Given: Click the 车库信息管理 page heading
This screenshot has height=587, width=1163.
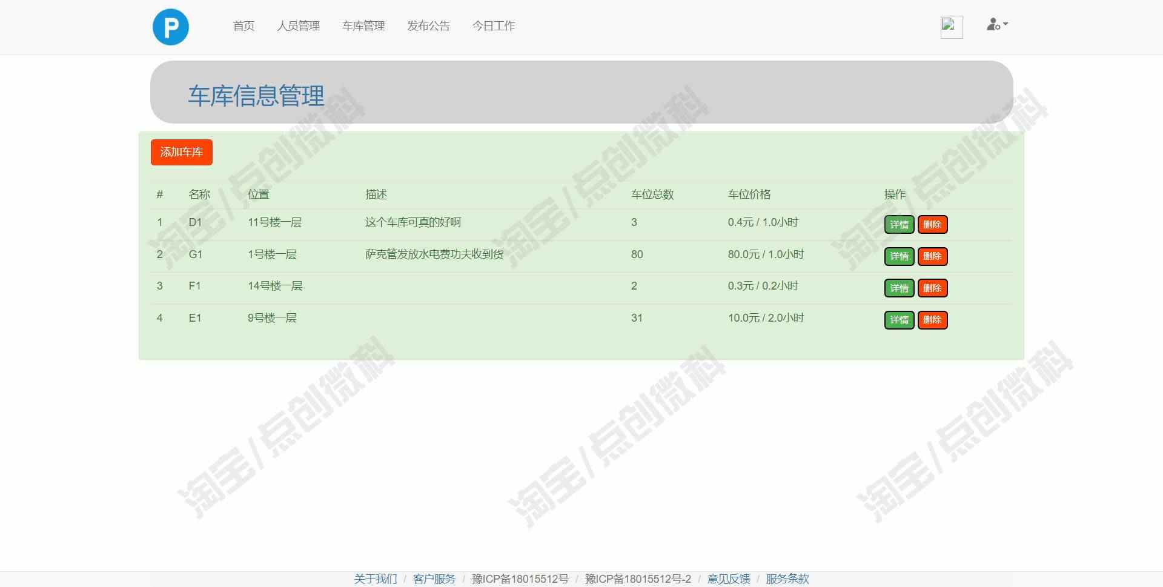Looking at the screenshot, I should click(256, 96).
